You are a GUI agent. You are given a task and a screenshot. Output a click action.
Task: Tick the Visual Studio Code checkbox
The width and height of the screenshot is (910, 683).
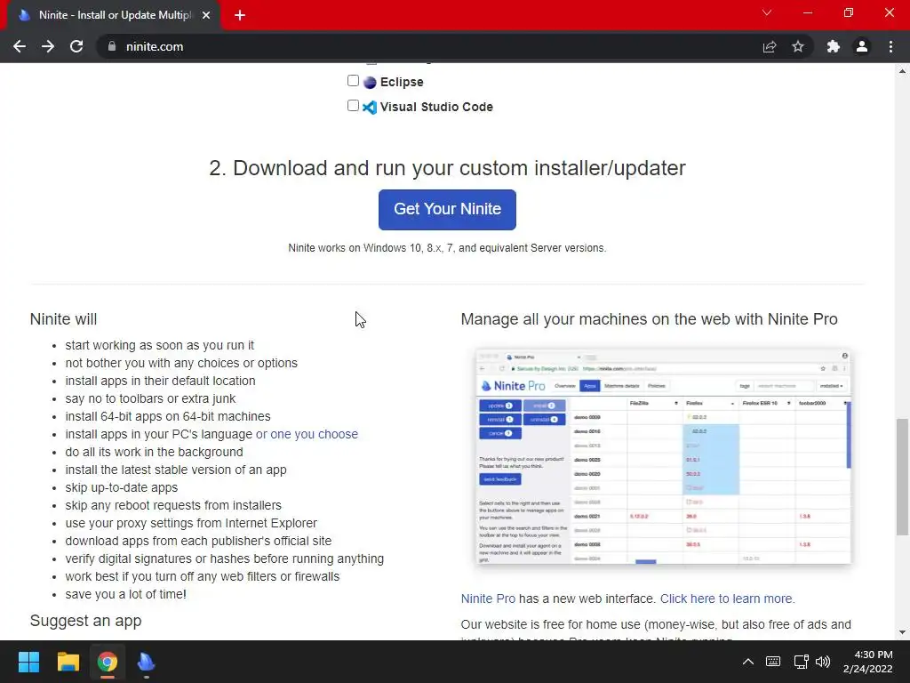[x=353, y=106]
